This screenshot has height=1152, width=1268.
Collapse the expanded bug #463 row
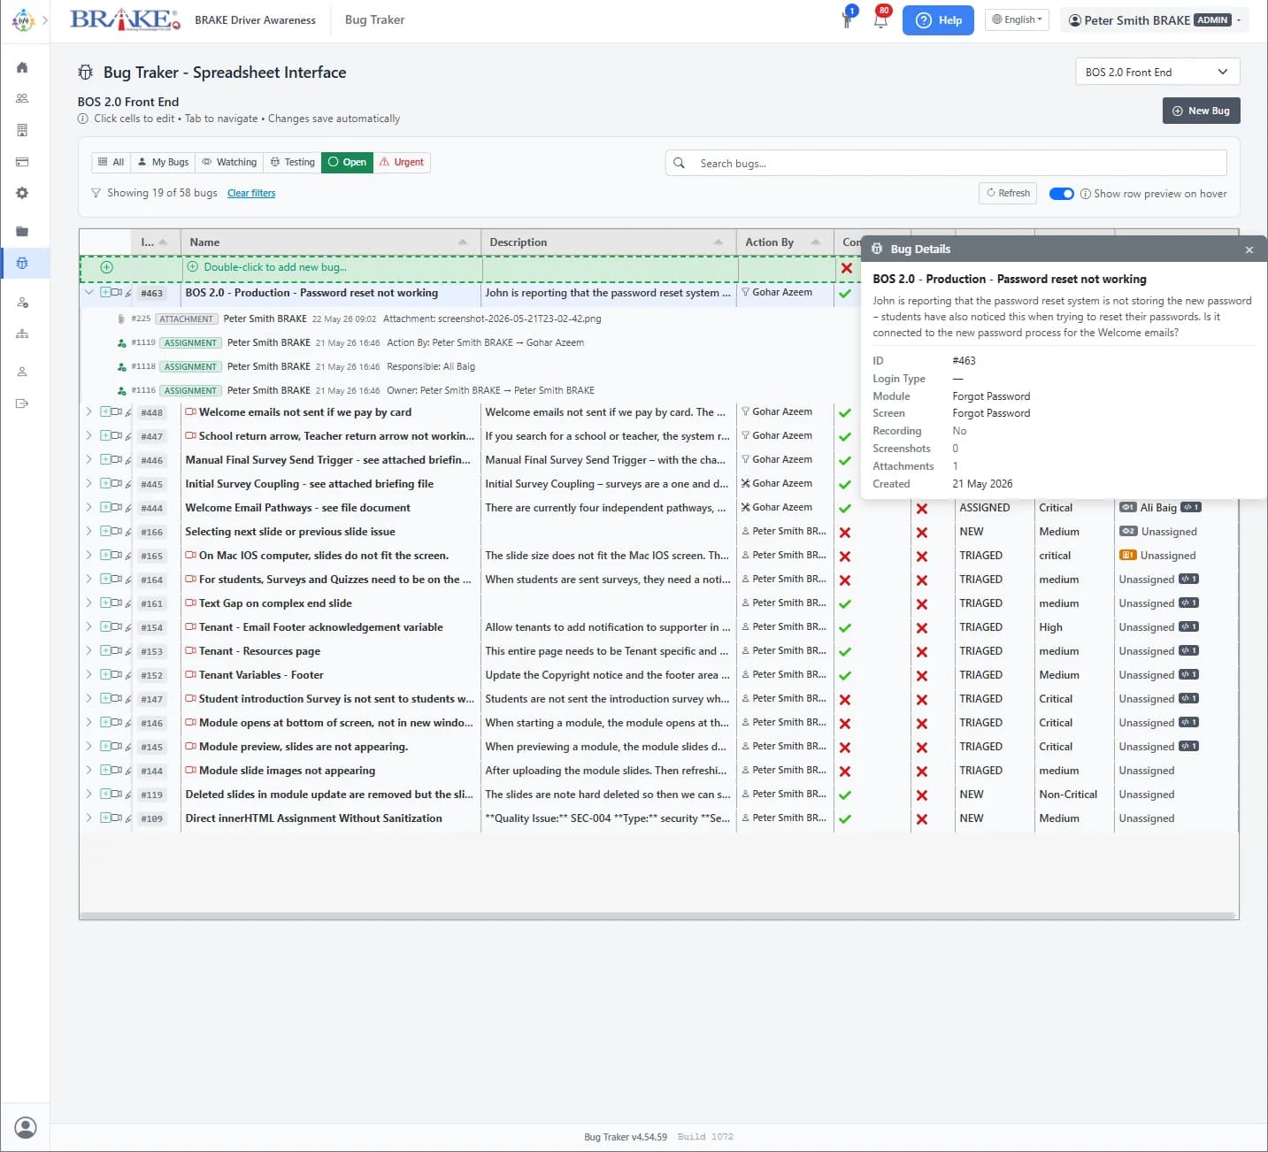pos(88,292)
